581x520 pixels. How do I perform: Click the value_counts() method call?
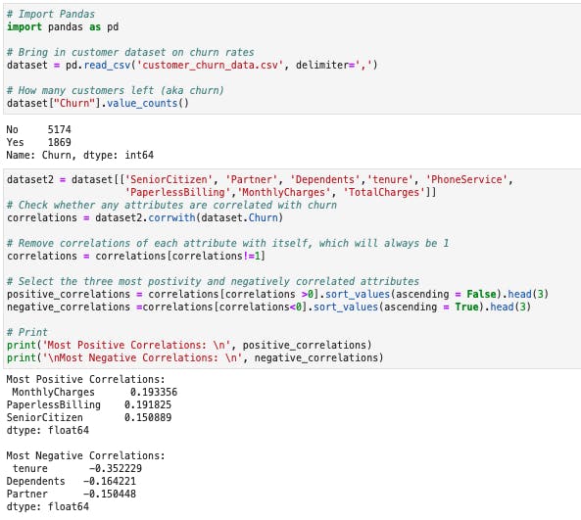click(x=148, y=104)
